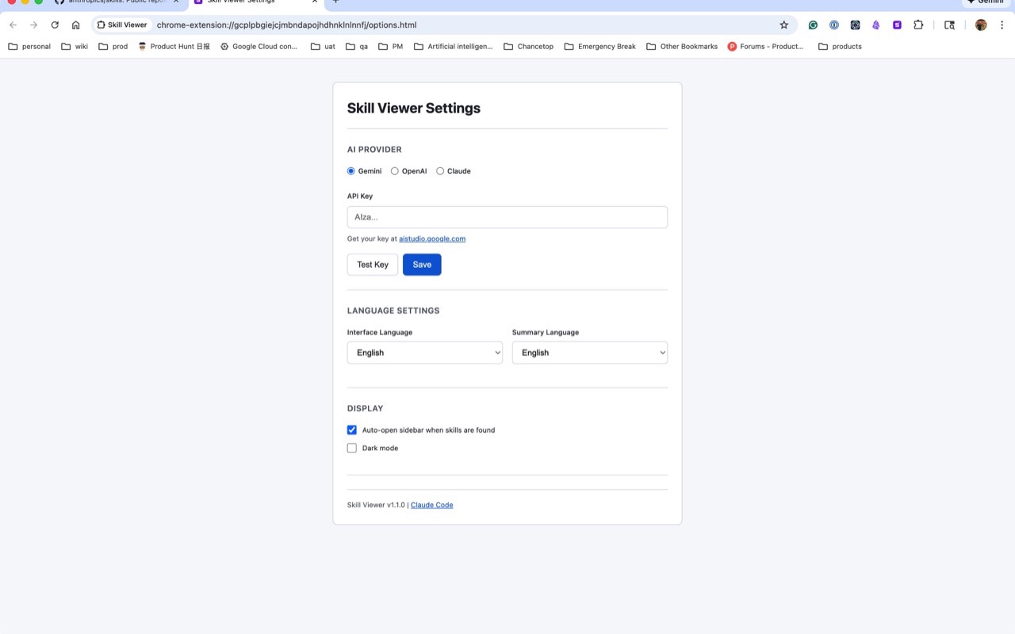Open the Grammarly extension icon
Screen dimensions: 1015x634
point(813,25)
